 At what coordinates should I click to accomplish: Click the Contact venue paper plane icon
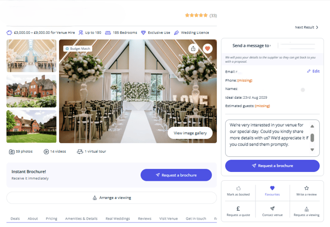272,208
